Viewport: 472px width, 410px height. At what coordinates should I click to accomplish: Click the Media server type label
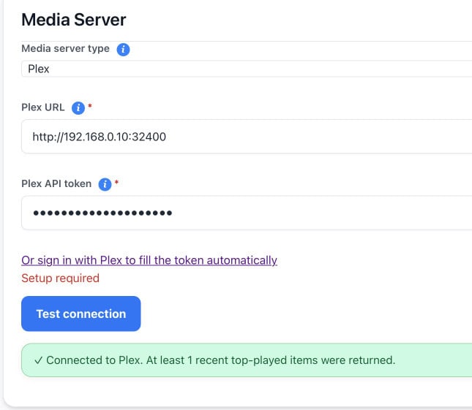coord(65,48)
